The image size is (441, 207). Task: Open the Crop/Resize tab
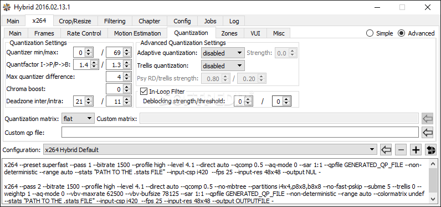[x=75, y=21]
